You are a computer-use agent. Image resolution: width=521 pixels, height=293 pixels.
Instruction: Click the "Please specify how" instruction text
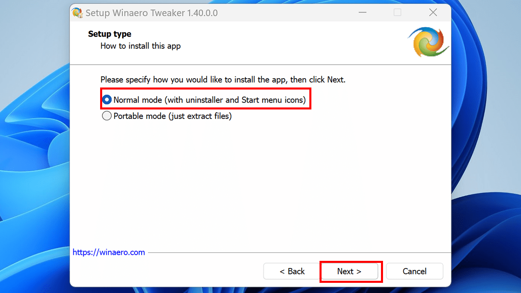point(223,80)
